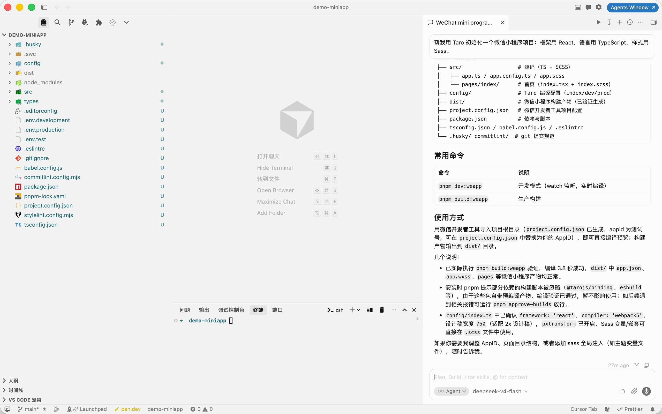This screenshot has height=414, width=662.
Task: Open the Agents Window button
Action: pos(633,8)
